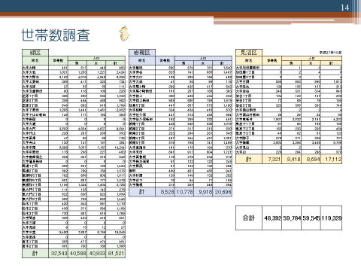The width and height of the screenshot is (361, 271).
Task: Select the 世帯数調査 slide title
Action: tap(56, 35)
